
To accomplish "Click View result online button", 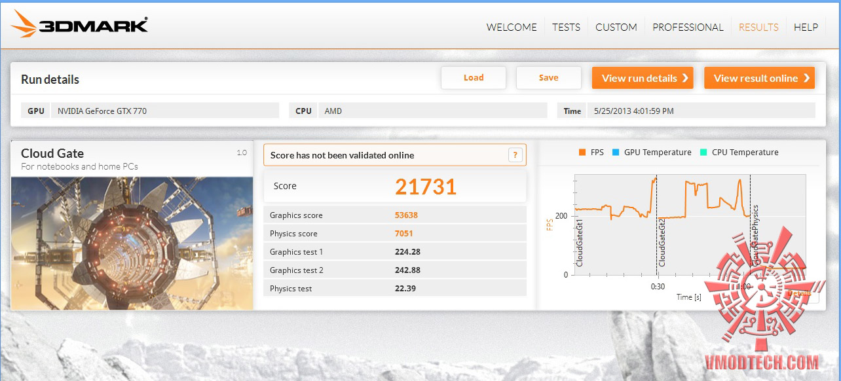I will coord(759,78).
